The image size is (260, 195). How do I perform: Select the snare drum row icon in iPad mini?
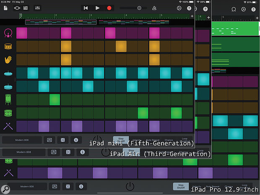point(8,47)
